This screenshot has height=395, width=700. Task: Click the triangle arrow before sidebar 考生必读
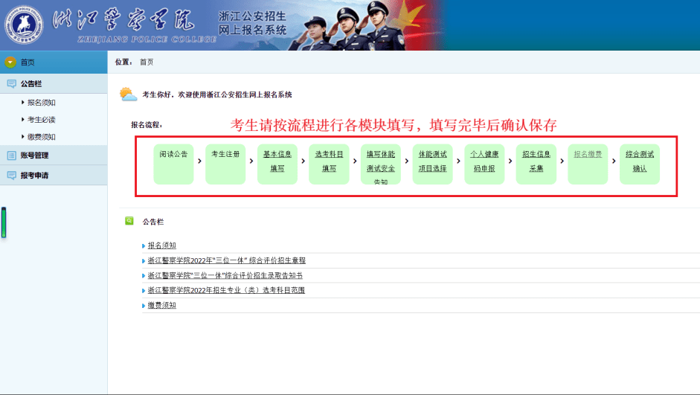coord(23,119)
